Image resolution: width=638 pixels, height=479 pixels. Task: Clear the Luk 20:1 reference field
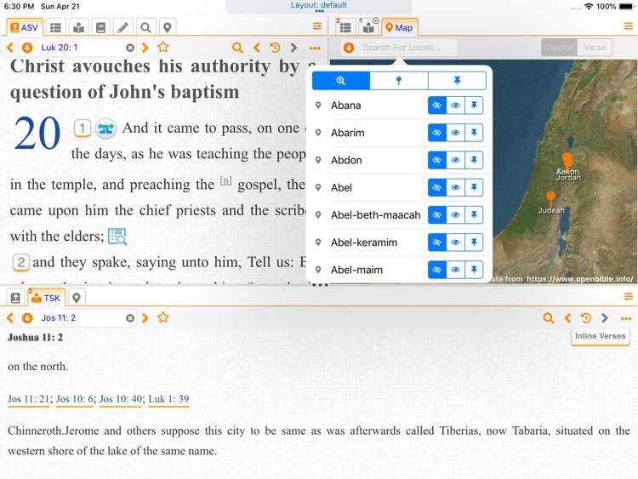point(130,48)
